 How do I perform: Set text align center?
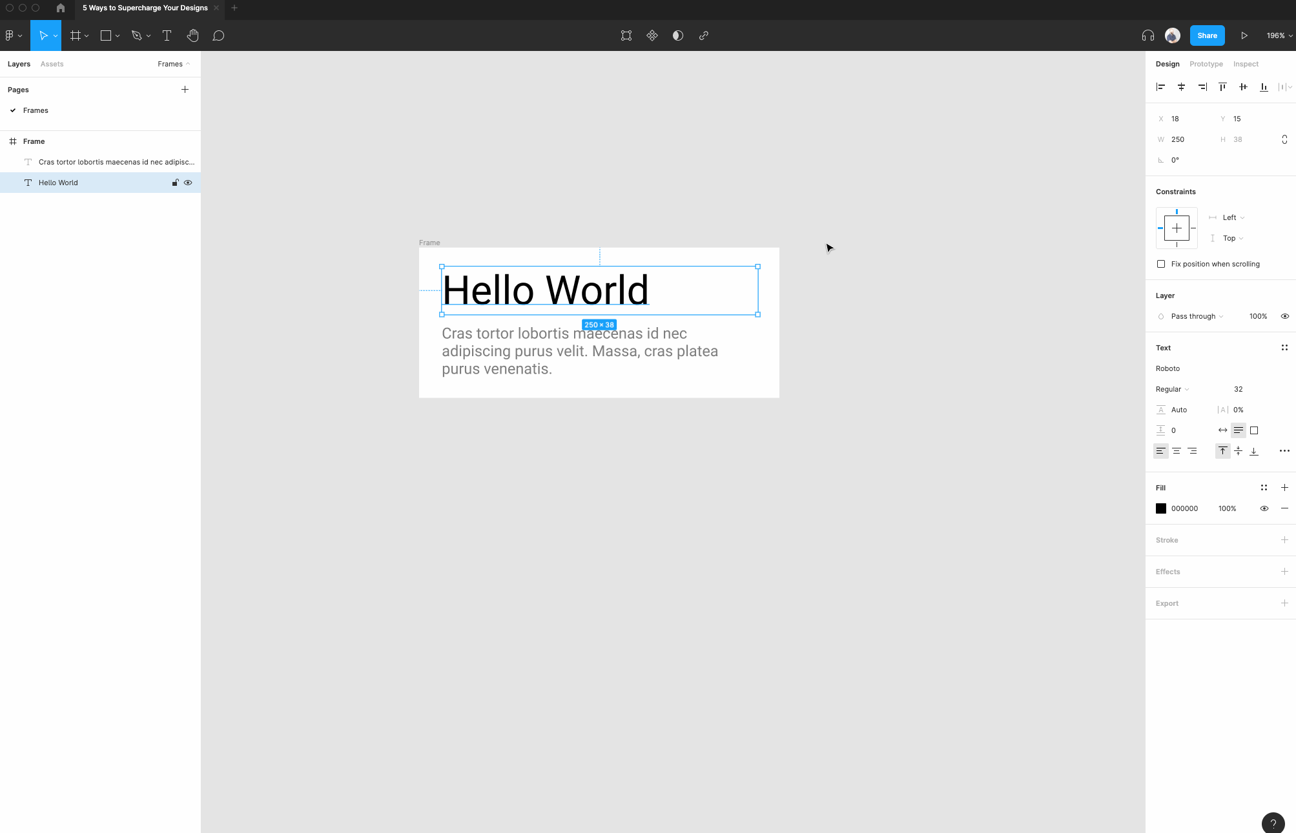click(1177, 451)
